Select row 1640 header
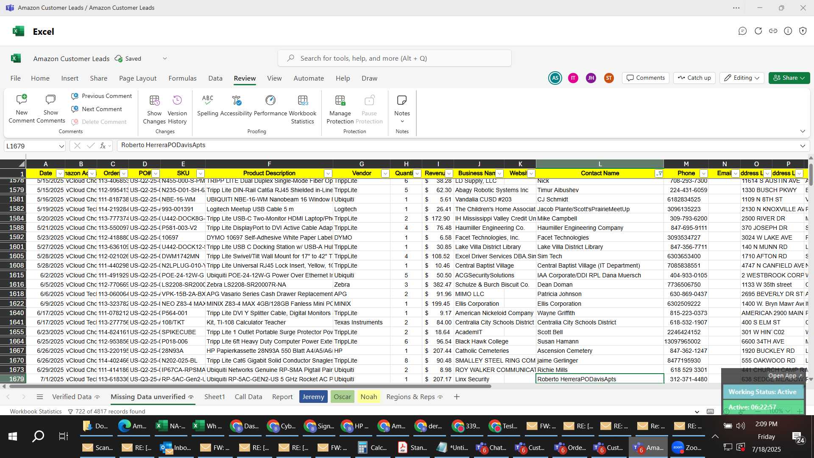Screen dimensions: 814x458 (x=13, y=313)
